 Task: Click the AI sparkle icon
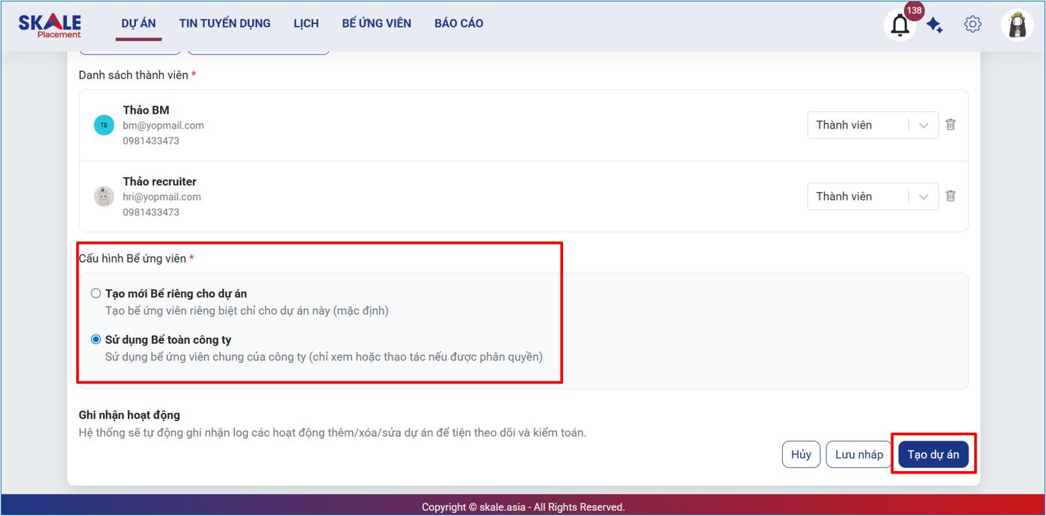(x=935, y=25)
